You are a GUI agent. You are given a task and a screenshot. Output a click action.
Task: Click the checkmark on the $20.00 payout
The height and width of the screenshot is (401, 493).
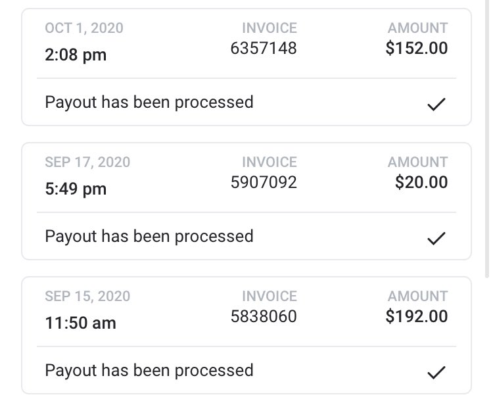click(436, 239)
